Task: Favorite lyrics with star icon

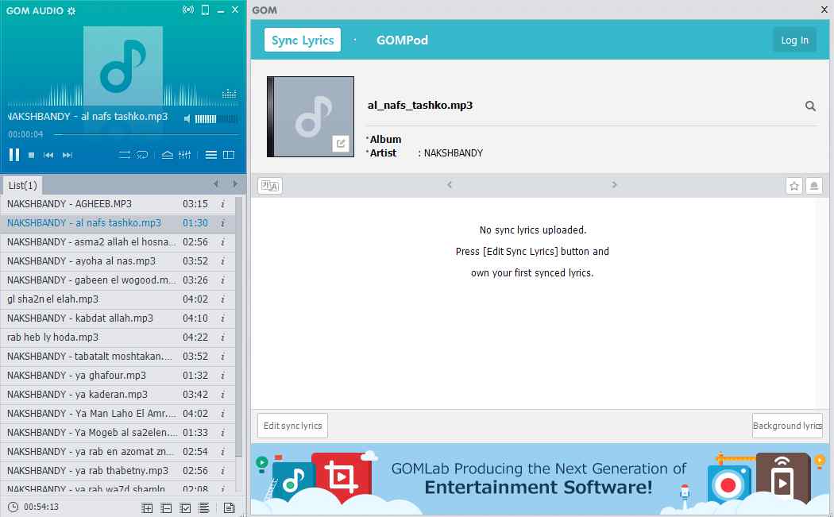Action: point(794,186)
